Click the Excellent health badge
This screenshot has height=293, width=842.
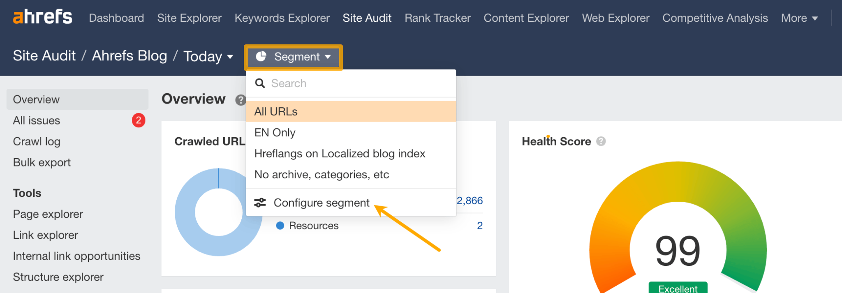678,288
